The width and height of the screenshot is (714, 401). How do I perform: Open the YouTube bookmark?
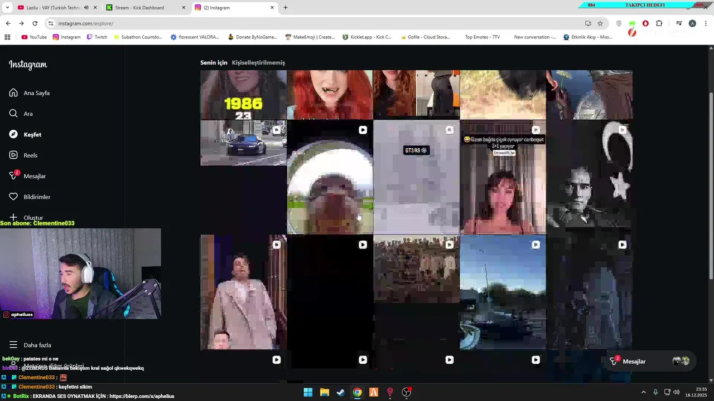pyautogui.click(x=34, y=37)
